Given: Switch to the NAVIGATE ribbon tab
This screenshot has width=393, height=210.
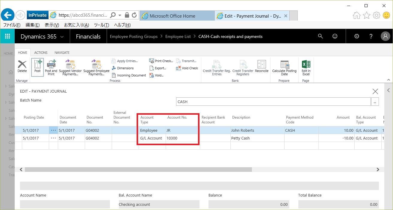Looking at the screenshot, I should click(62, 53).
